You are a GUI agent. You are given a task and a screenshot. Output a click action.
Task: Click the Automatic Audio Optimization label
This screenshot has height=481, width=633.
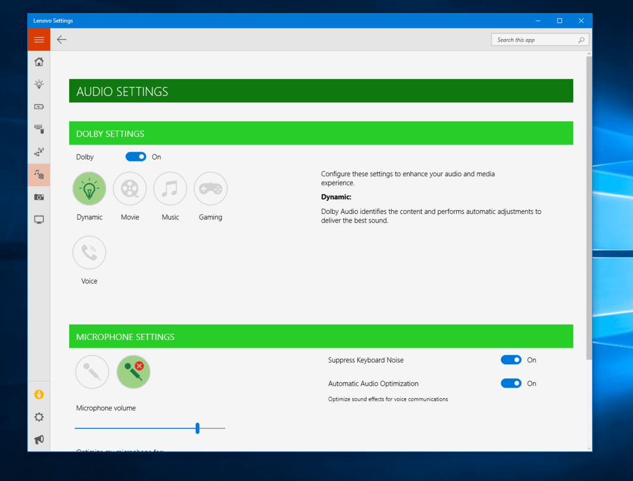[x=373, y=383]
